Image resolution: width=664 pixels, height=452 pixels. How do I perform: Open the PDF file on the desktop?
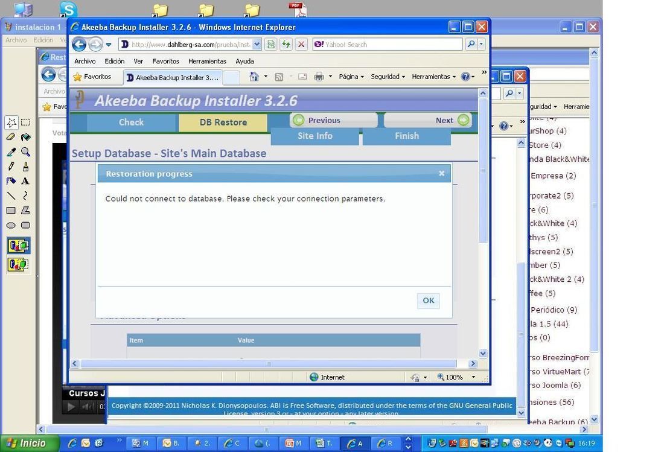[x=298, y=9]
